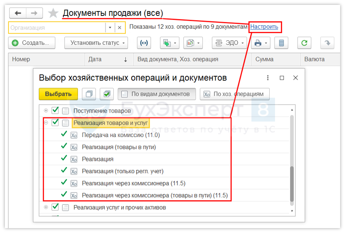The height and width of the screenshot is (233, 345).
Task: Click the tree list vertical scrollbar thumb
Action: (292, 184)
